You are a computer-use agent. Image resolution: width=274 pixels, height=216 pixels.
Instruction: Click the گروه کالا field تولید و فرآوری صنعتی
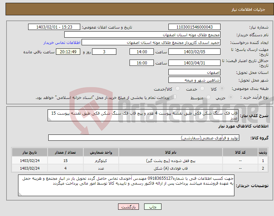(144, 138)
